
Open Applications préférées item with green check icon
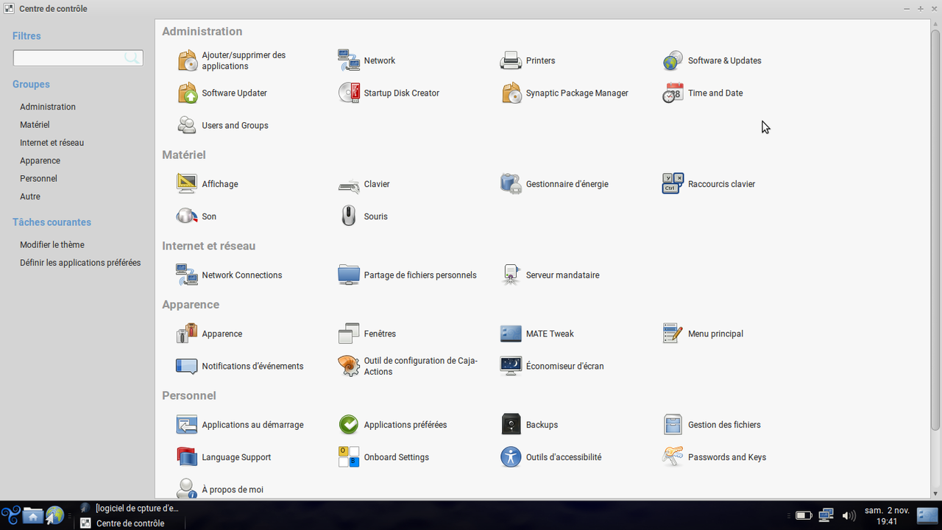click(393, 425)
